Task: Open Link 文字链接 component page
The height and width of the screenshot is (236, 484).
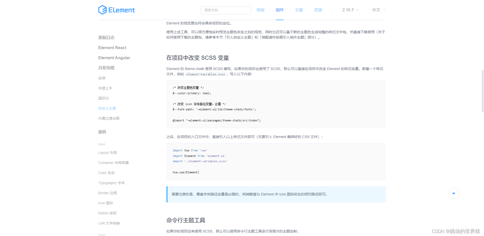Action: [109, 223]
